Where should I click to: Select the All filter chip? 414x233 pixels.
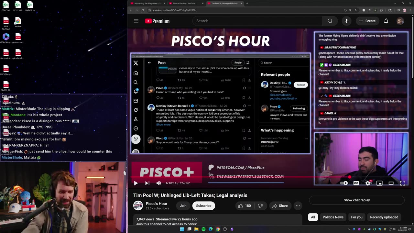[313, 217]
